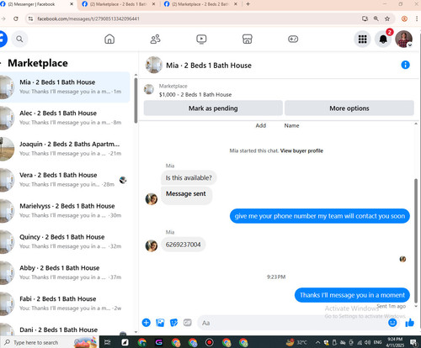Open Quincy 2 Beds 1 Bath House chat

click(x=65, y=241)
